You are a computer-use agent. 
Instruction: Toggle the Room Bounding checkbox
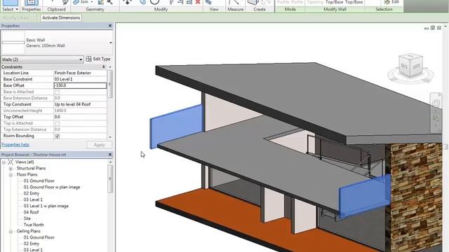point(58,136)
